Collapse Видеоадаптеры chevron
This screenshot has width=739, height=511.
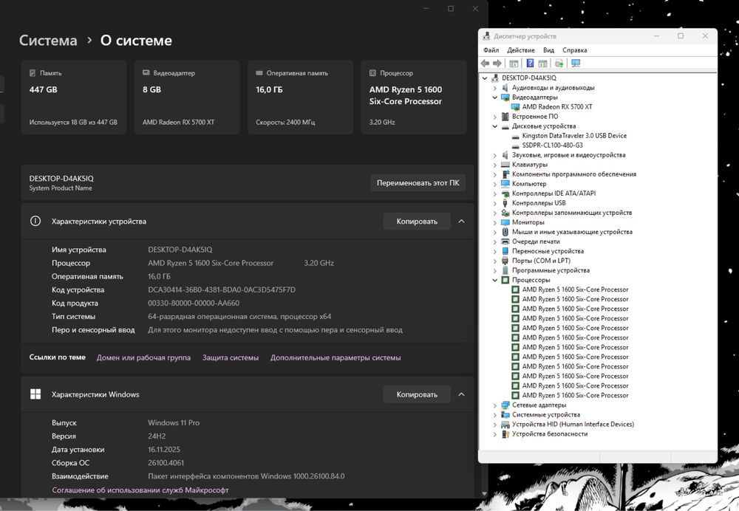coord(495,97)
